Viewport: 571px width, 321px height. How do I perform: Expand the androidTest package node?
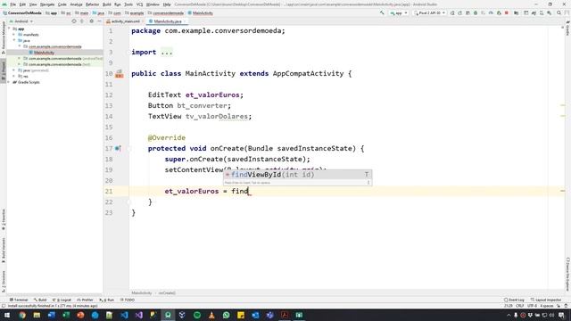[x=20, y=59]
